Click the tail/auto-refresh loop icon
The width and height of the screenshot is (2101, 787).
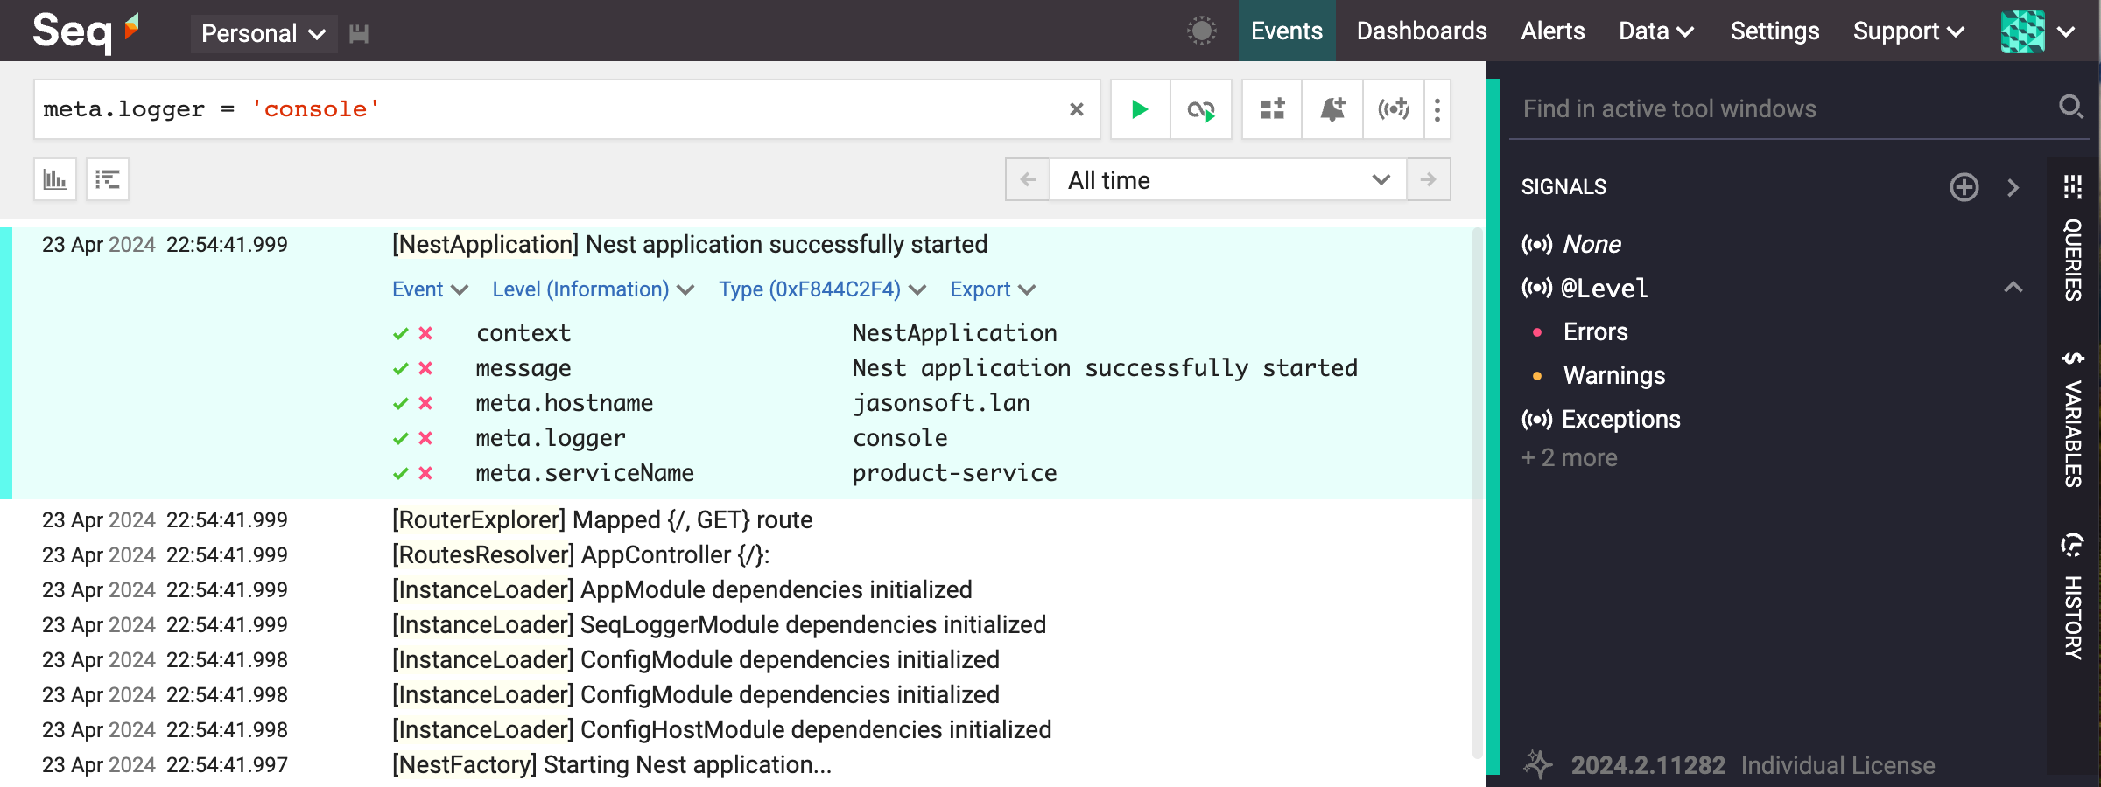tap(1201, 109)
